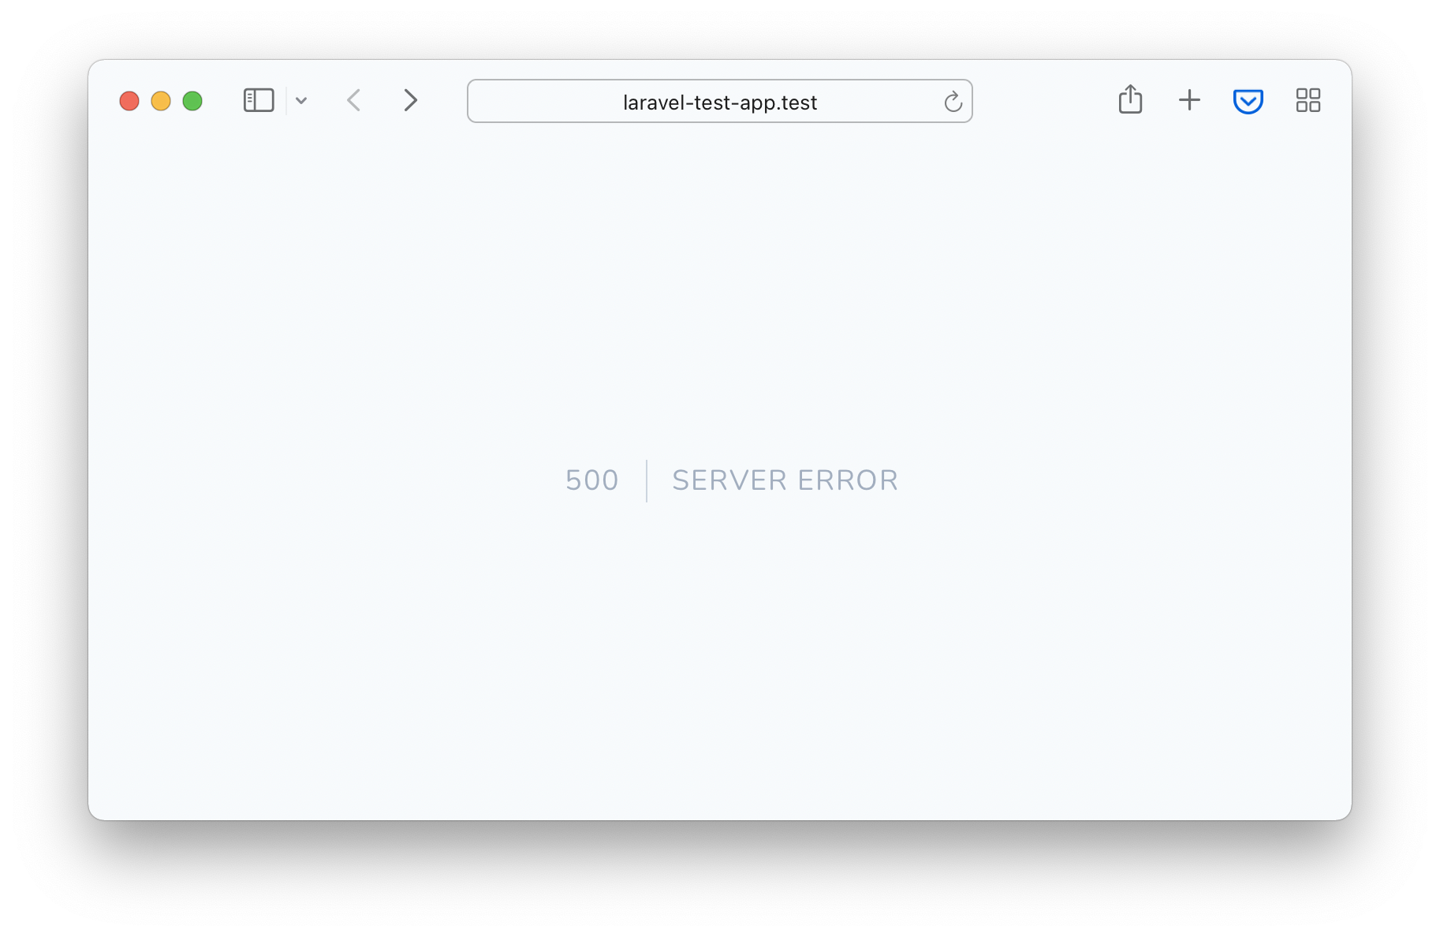Click the SERVER ERROR message

(785, 480)
